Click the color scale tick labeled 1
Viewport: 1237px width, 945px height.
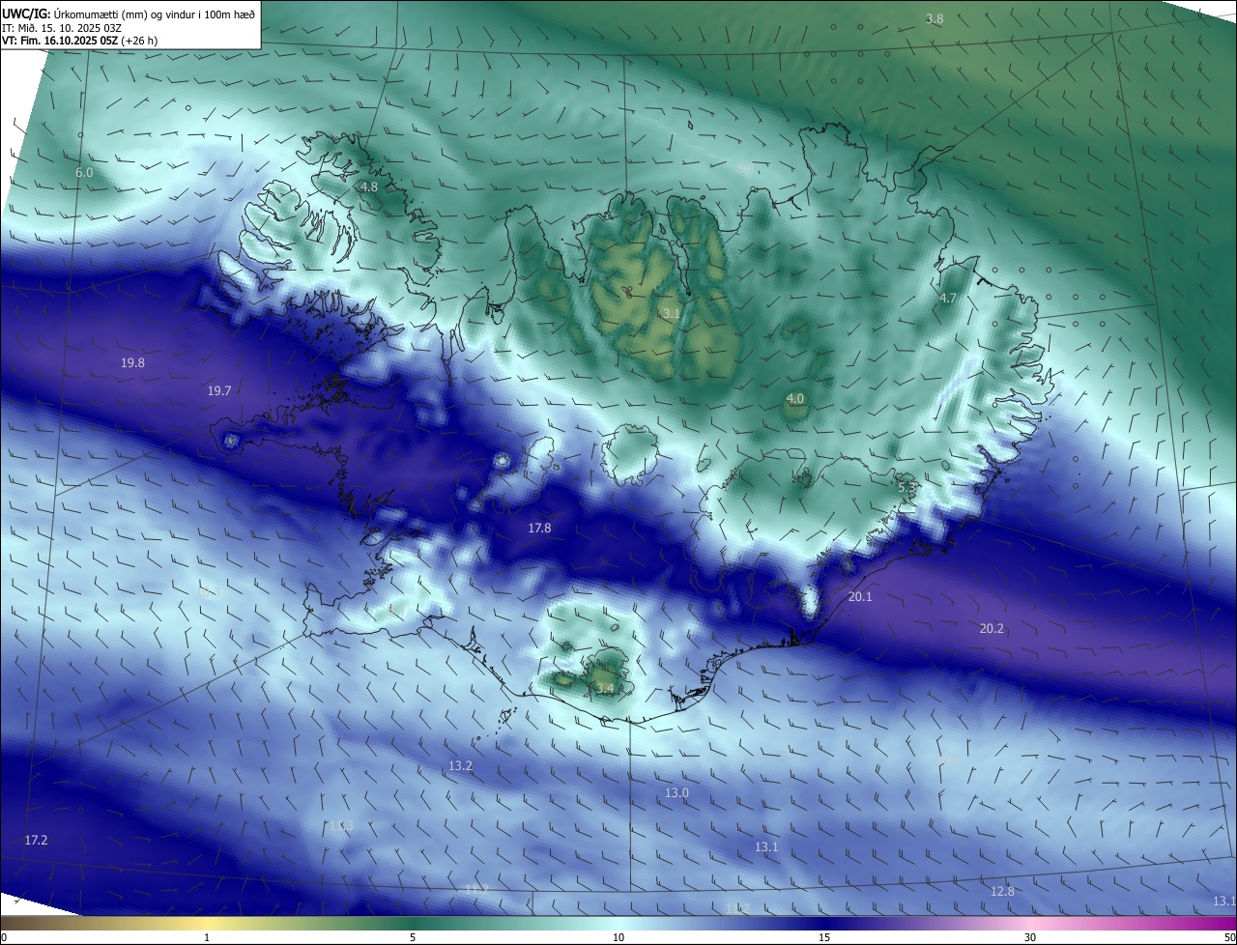207,937
